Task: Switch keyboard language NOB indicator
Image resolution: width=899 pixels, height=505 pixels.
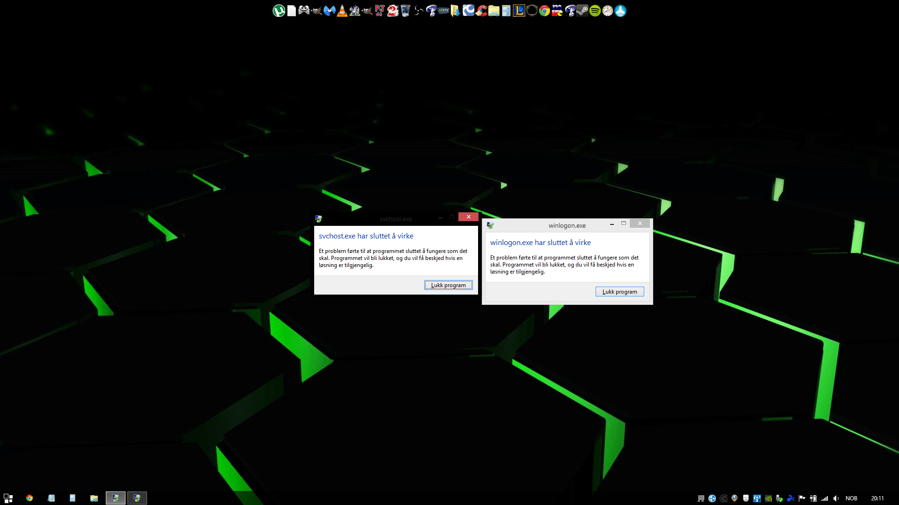Action: 851,498
